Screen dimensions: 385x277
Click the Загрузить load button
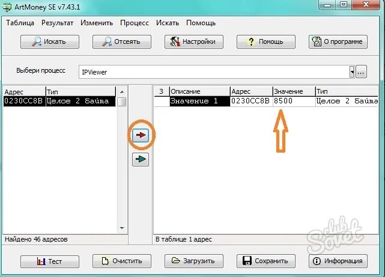[x=194, y=261]
